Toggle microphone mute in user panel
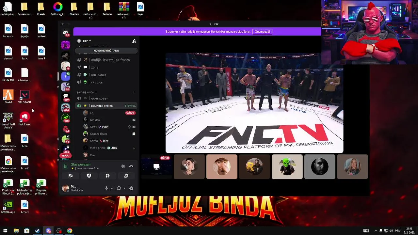 106,188
